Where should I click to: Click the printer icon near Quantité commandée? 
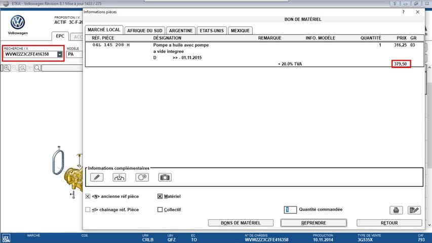396,210
